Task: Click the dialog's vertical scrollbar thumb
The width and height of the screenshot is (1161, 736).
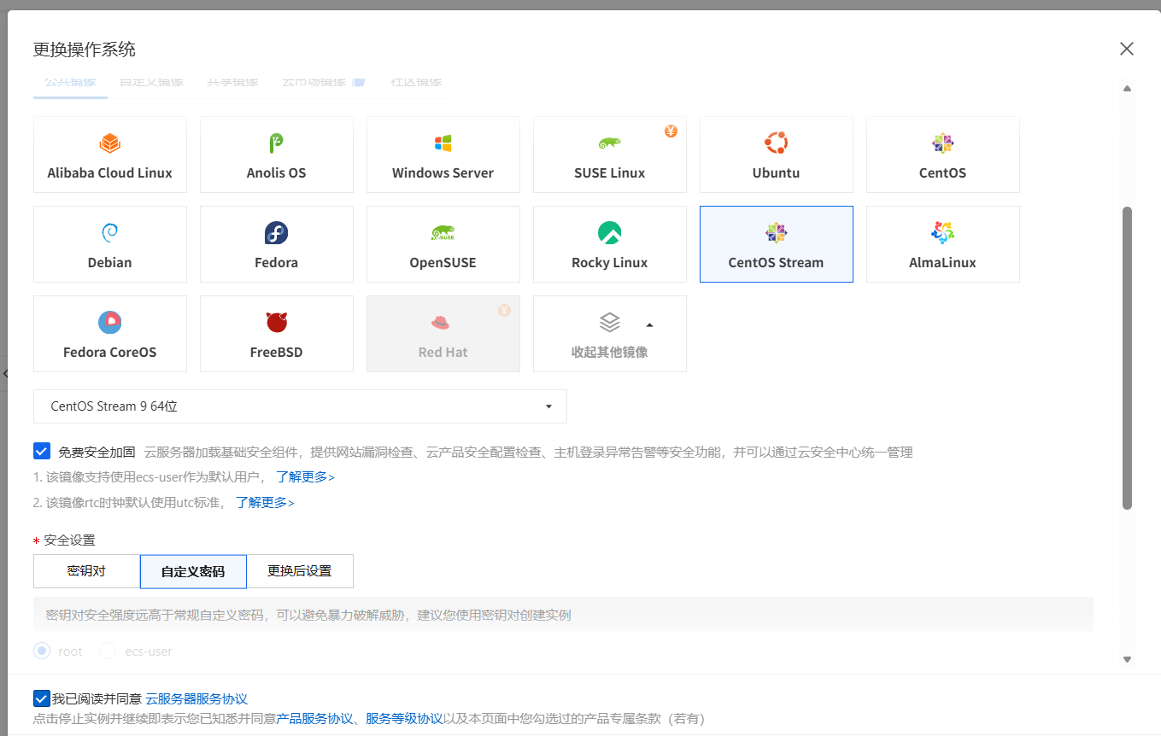Action: 1127,358
